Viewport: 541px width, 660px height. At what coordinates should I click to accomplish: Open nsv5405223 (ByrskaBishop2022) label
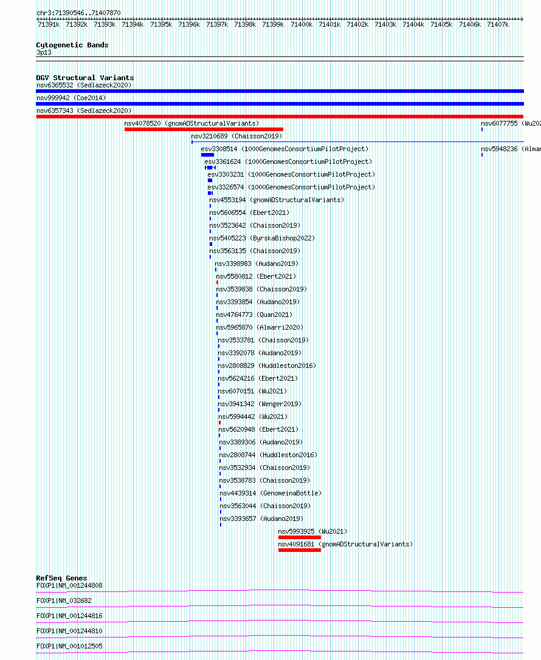click(262, 238)
